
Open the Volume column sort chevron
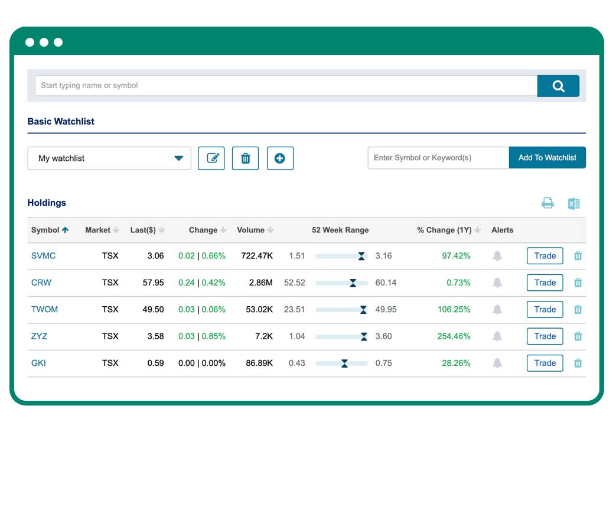point(270,230)
